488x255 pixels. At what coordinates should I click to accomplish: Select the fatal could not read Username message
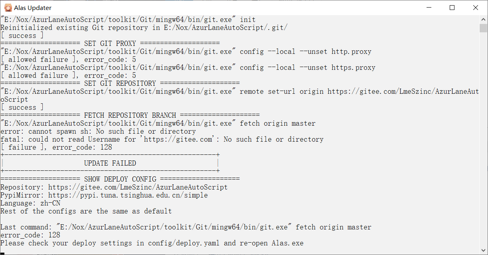coord(162,139)
